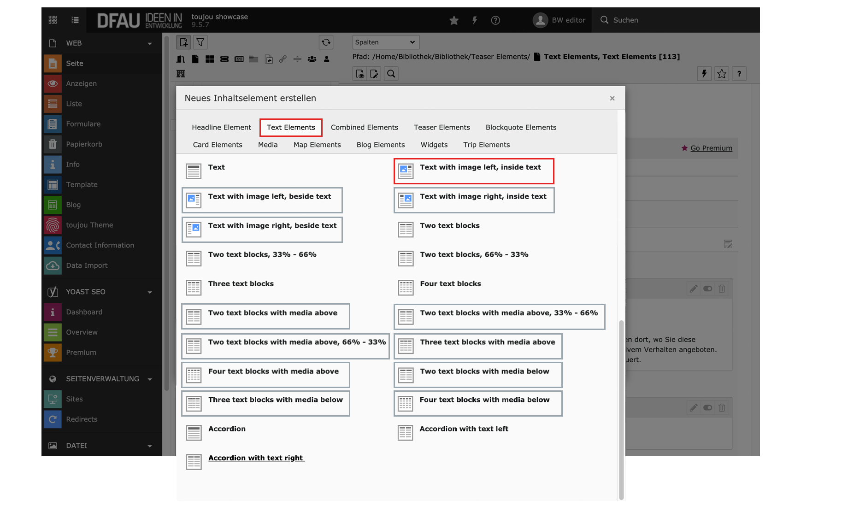Select the four-tile grid page type icon
848x530 pixels.
pyautogui.click(x=210, y=59)
